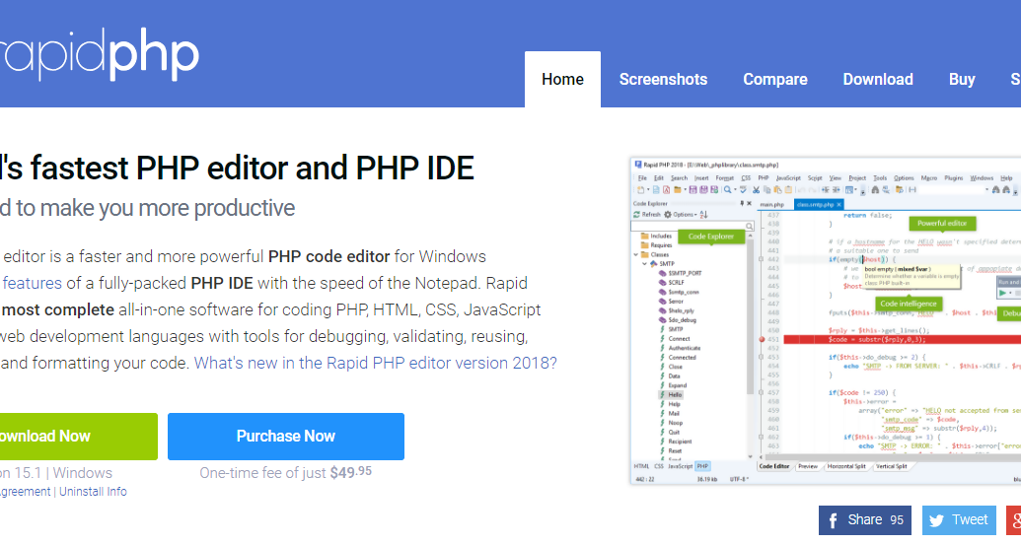This screenshot has height=545, width=1021.
Task: Switch to the main.php editor tab
Action: (771, 205)
